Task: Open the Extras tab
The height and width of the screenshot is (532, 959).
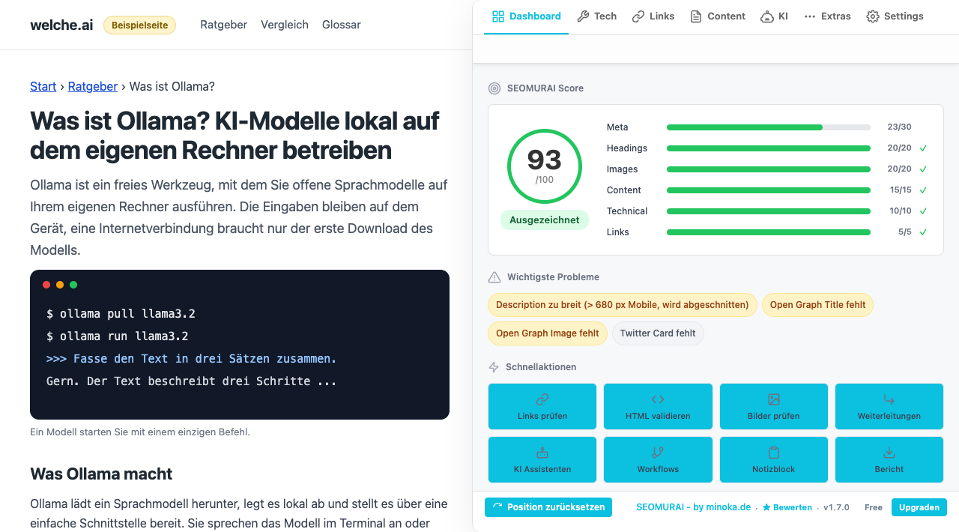Action: (x=827, y=16)
